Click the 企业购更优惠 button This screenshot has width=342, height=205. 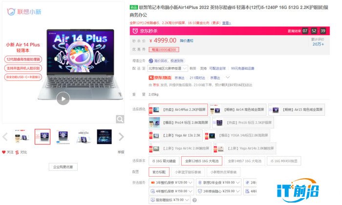click(x=63, y=167)
